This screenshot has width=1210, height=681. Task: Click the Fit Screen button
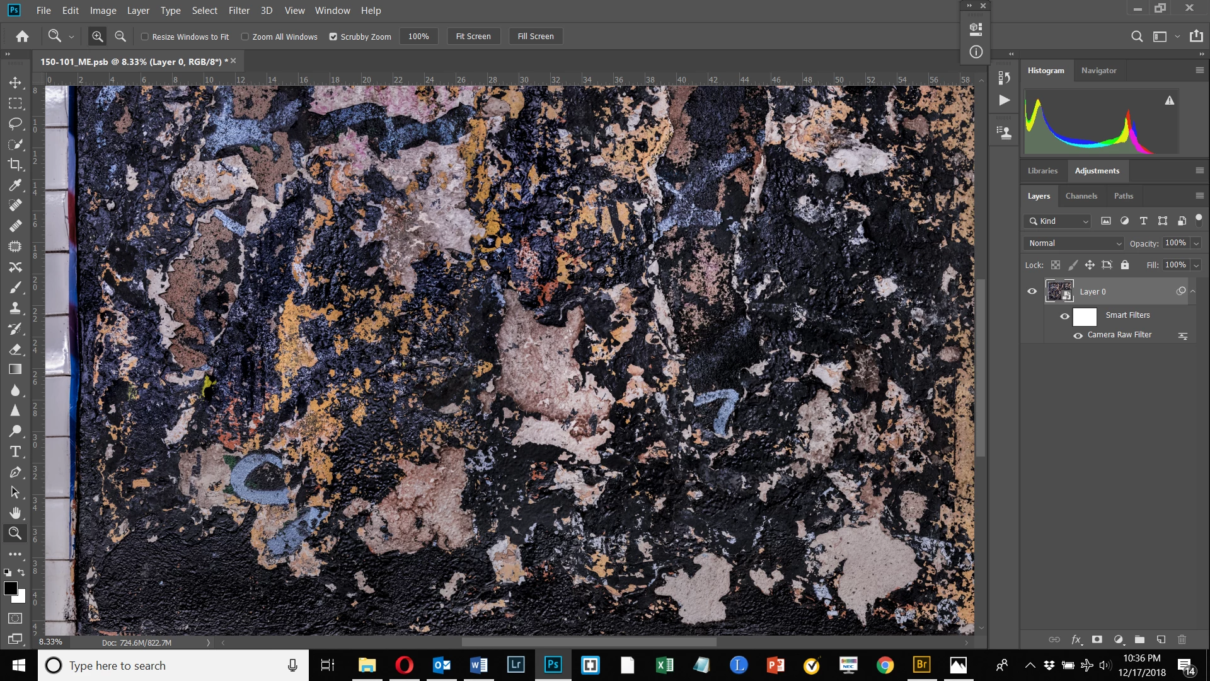pyautogui.click(x=473, y=37)
